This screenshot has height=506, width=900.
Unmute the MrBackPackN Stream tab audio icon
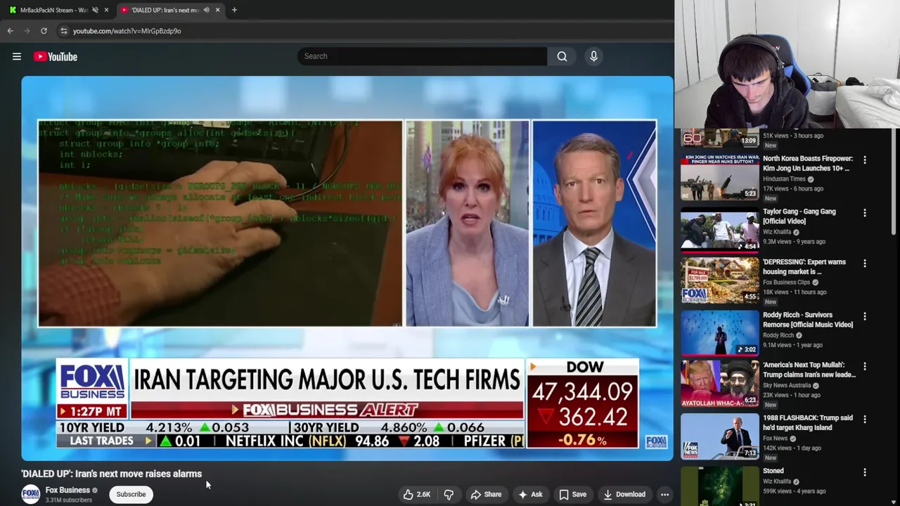[x=94, y=10]
